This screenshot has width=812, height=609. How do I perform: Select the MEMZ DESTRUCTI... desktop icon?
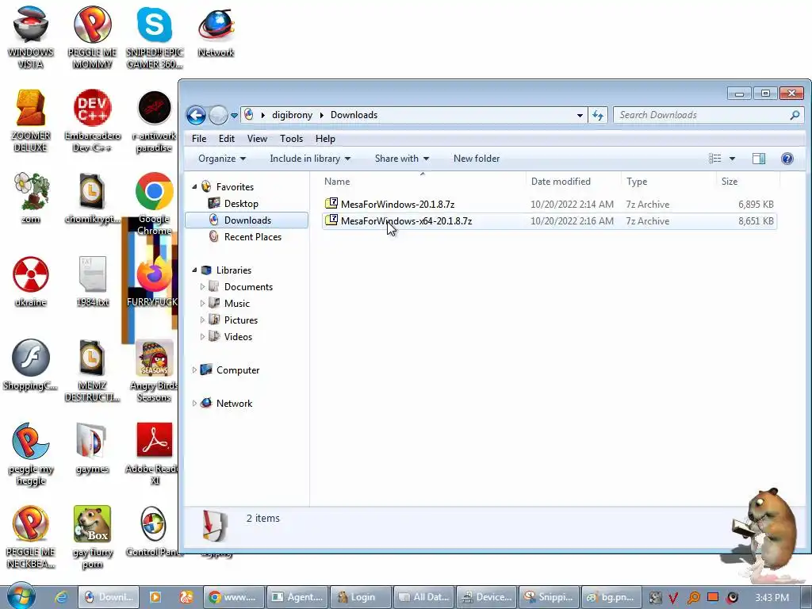(x=92, y=370)
